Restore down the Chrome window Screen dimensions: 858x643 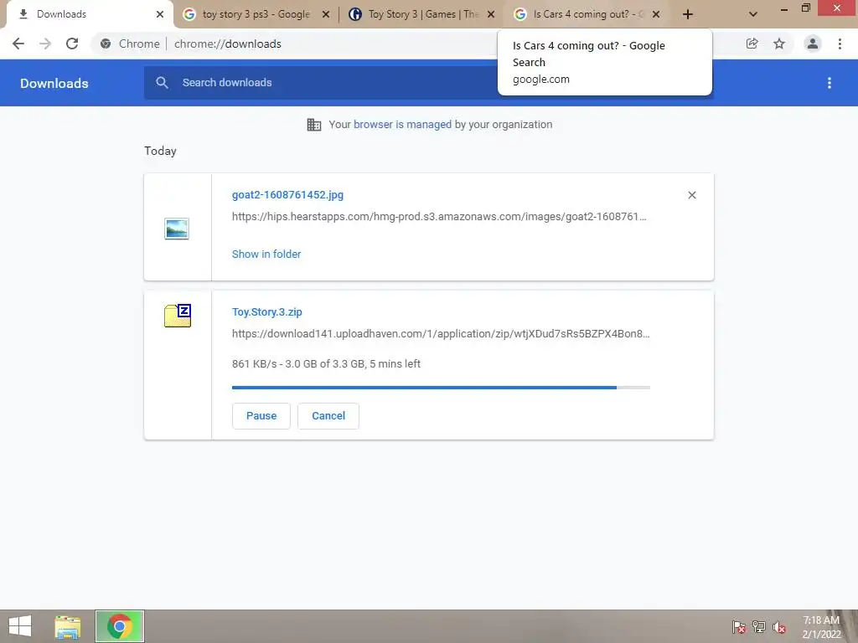tap(805, 8)
